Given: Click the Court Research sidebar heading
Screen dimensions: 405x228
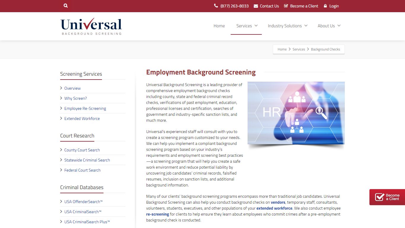Looking at the screenshot, I should click(x=77, y=136).
